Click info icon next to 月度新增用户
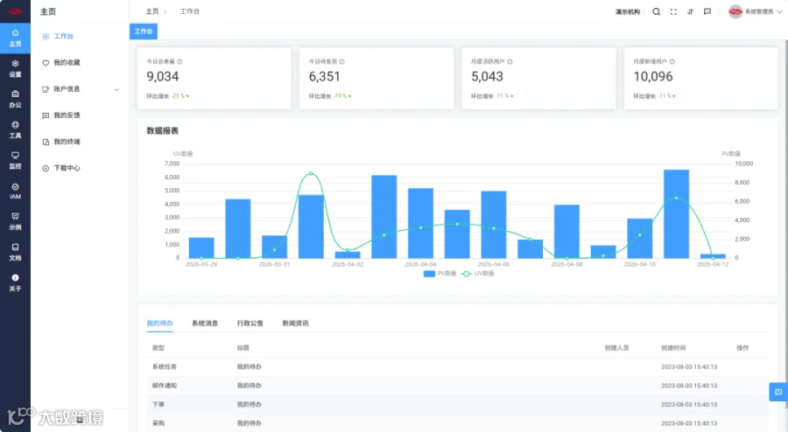This screenshot has width=788, height=432. 672,61
